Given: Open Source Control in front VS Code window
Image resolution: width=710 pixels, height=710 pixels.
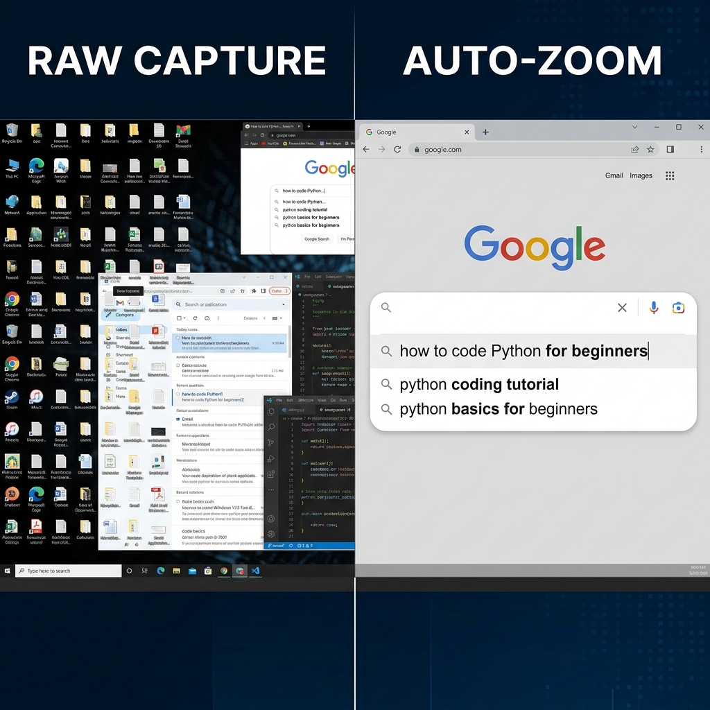Looking at the screenshot, I should (271, 443).
